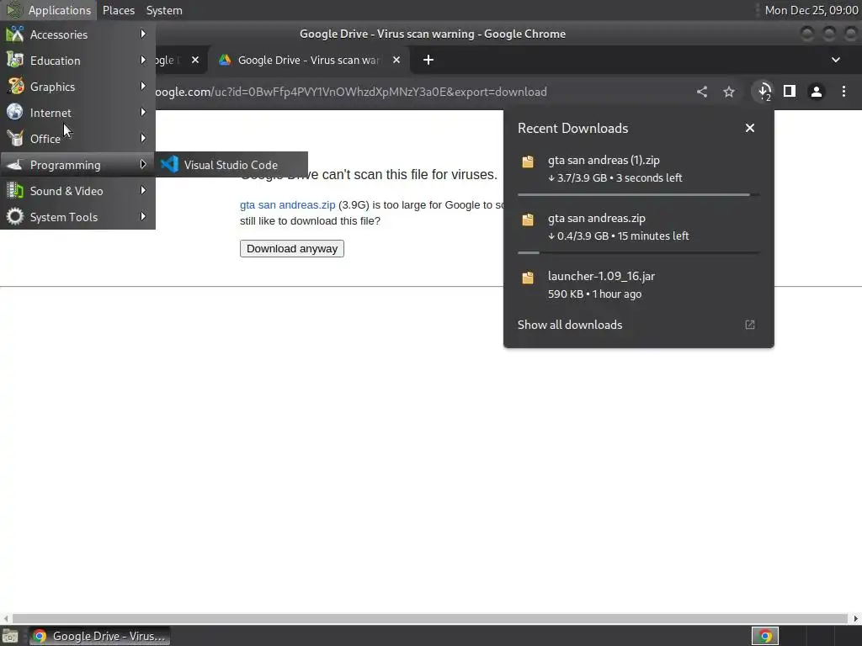Click the Applications menu in top panel
Viewport: 862px width, 646px height.
coord(48,10)
